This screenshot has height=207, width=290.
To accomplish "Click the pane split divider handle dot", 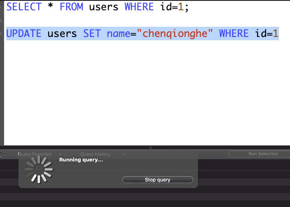I will 151,148.
